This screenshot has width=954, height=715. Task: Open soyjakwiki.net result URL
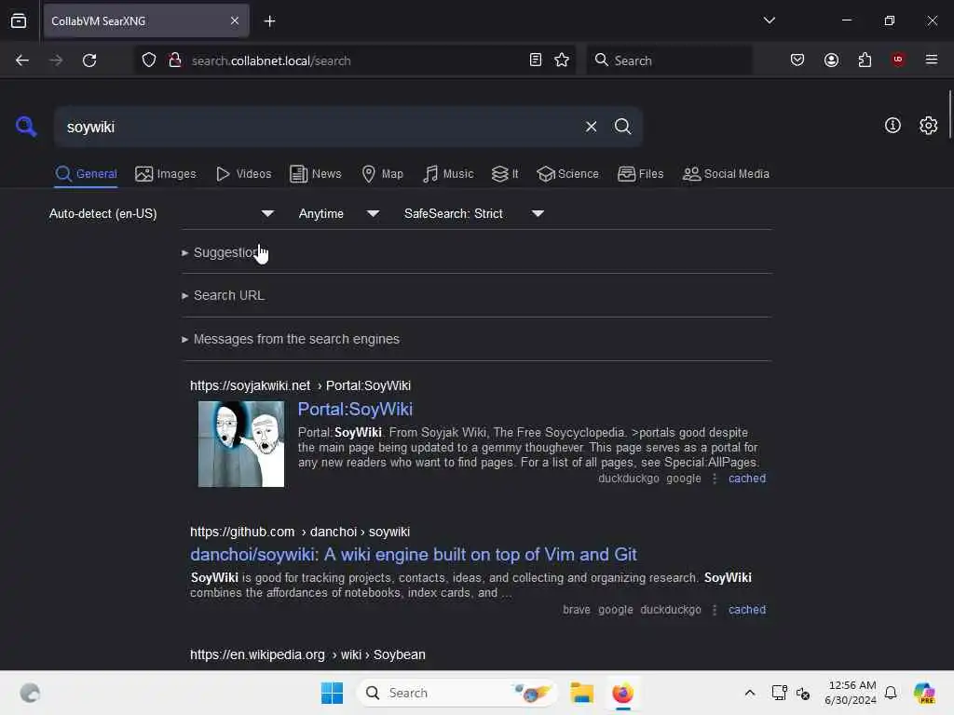(x=301, y=386)
